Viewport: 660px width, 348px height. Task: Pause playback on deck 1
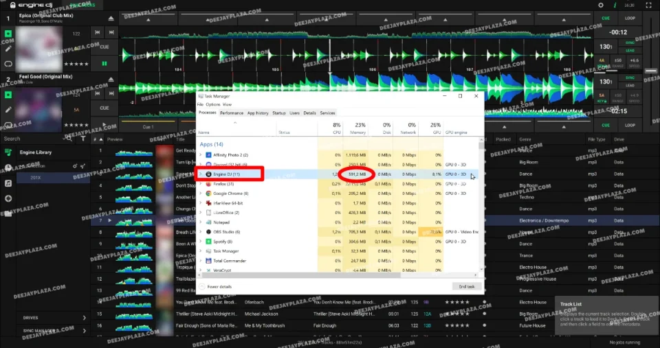click(x=104, y=64)
